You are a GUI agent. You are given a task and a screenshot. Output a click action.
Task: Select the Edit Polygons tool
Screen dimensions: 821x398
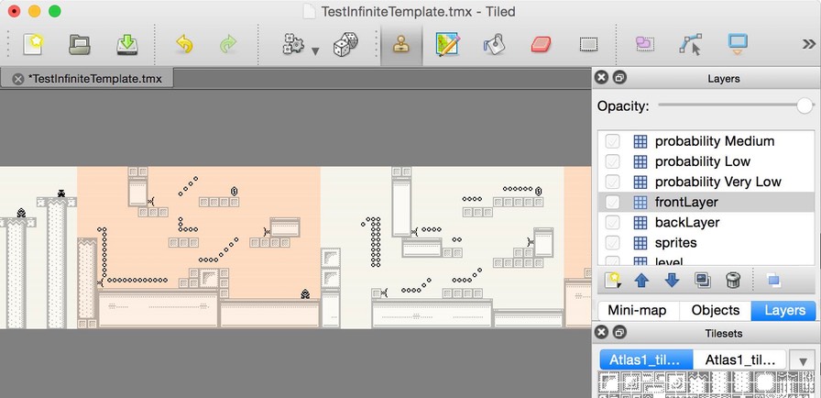pos(690,45)
